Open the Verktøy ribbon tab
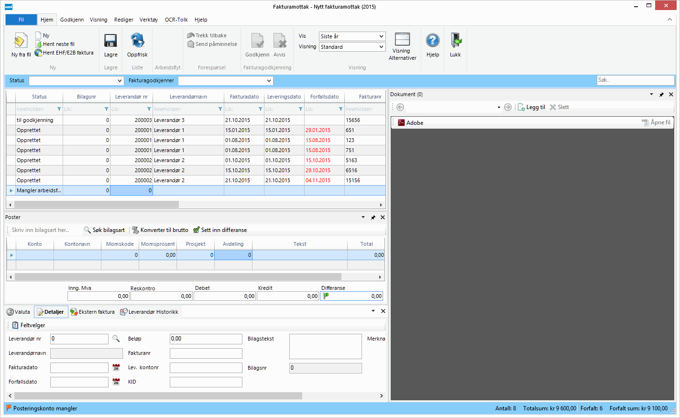Viewport: 680px width, 418px height. click(148, 20)
